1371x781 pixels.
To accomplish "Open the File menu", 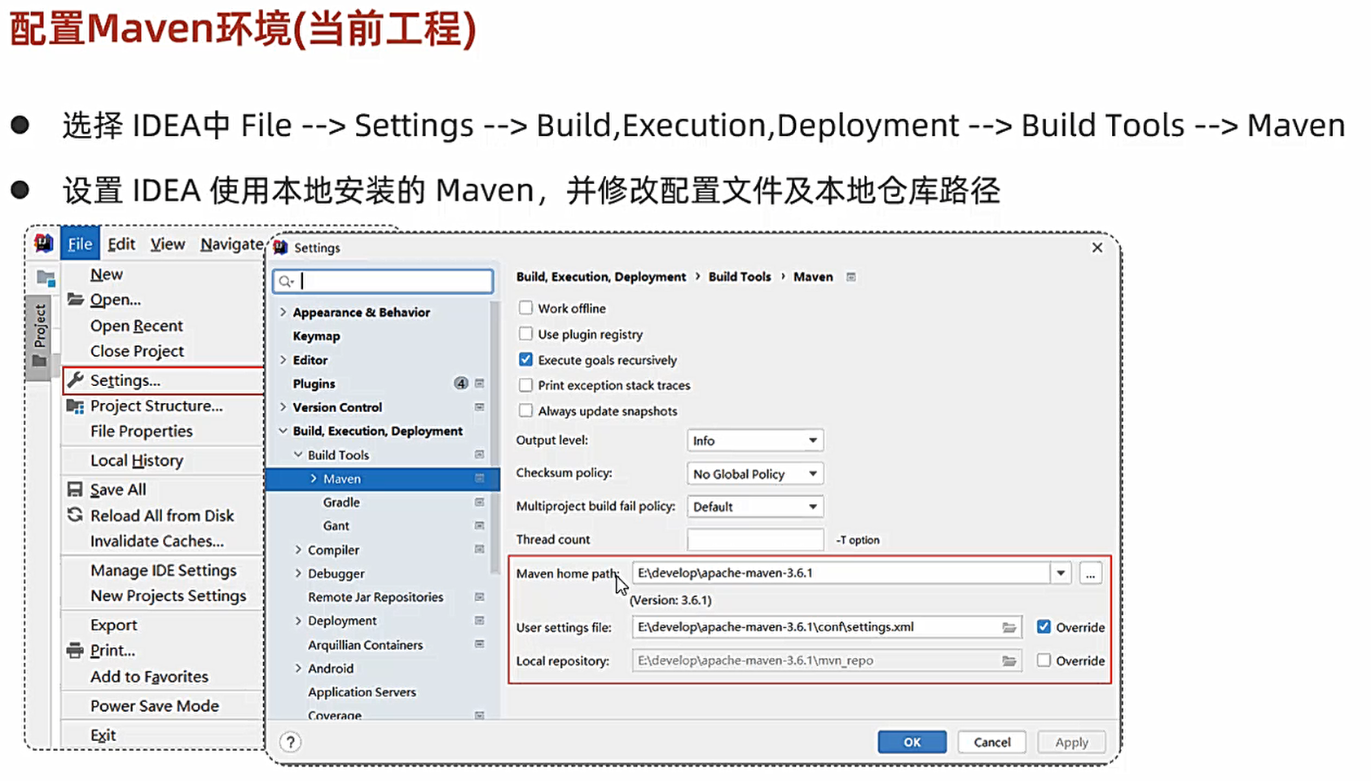I will [80, 244].
